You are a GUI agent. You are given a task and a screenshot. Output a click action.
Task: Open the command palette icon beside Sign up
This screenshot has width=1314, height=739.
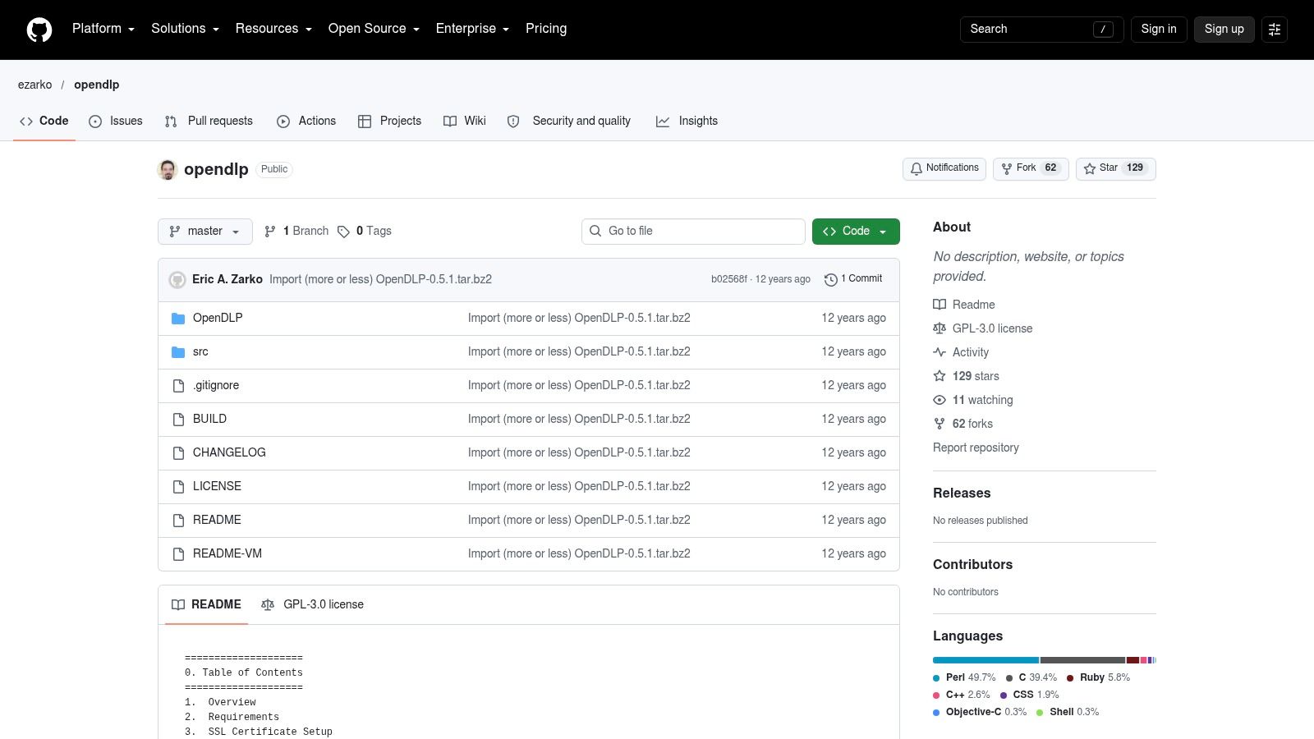(x=1275, y=30)
